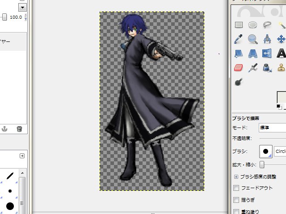Select the Free Select lasso tool

pos(267,25)
